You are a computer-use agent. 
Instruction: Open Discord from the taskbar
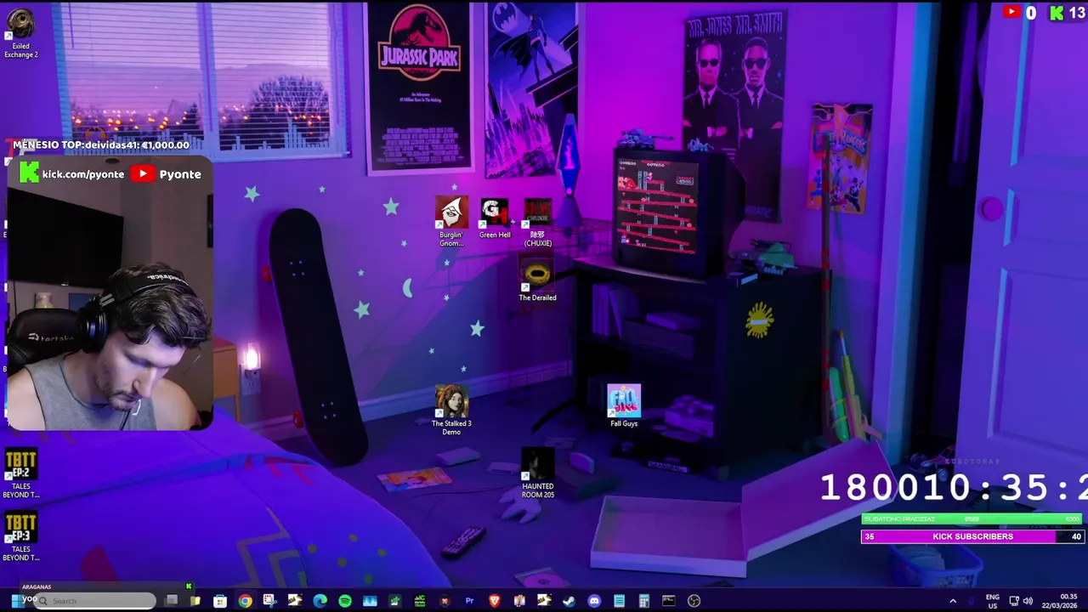pos(594,601)
